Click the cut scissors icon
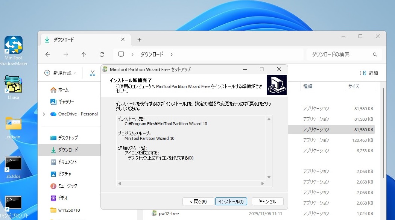 tap(93, 73)
